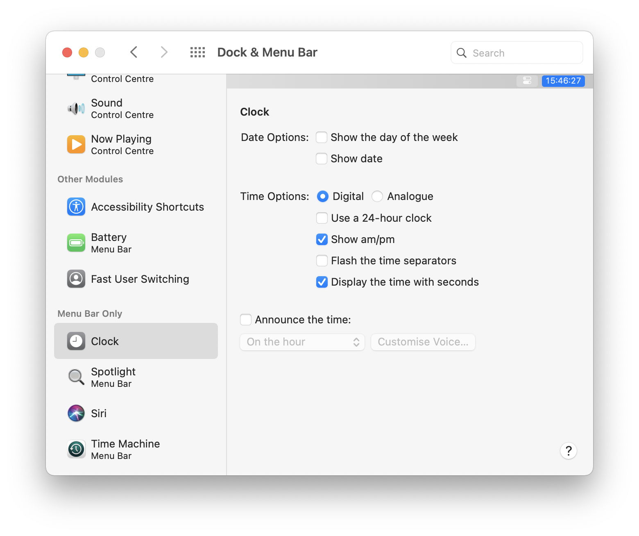Open the On the hour dropdown
Image resolution: width=639 pixels, height=536 pixels.
point(302,342)
